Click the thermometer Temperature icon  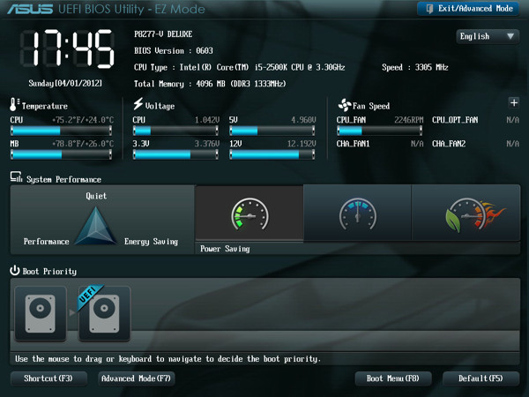(13, 104)
